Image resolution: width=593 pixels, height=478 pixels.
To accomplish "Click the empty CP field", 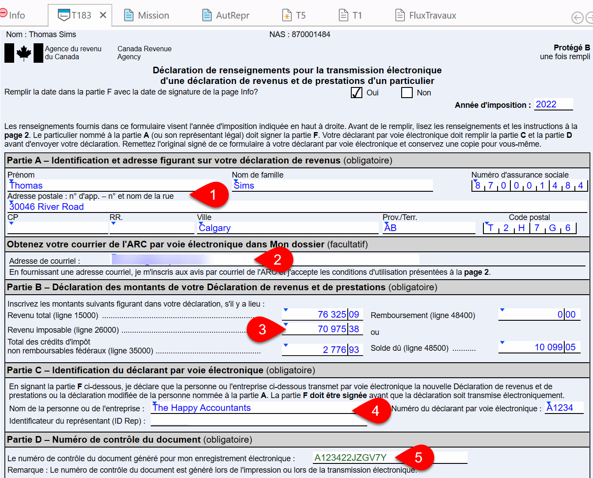I will (x=58, y=228).
